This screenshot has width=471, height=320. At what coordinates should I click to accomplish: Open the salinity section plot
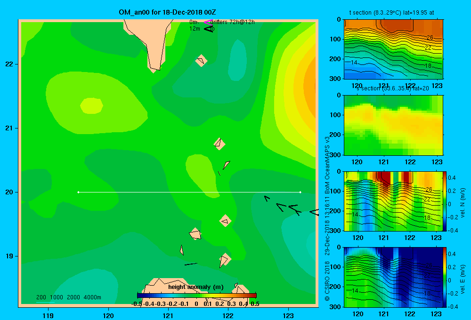(x=393, y=125)
